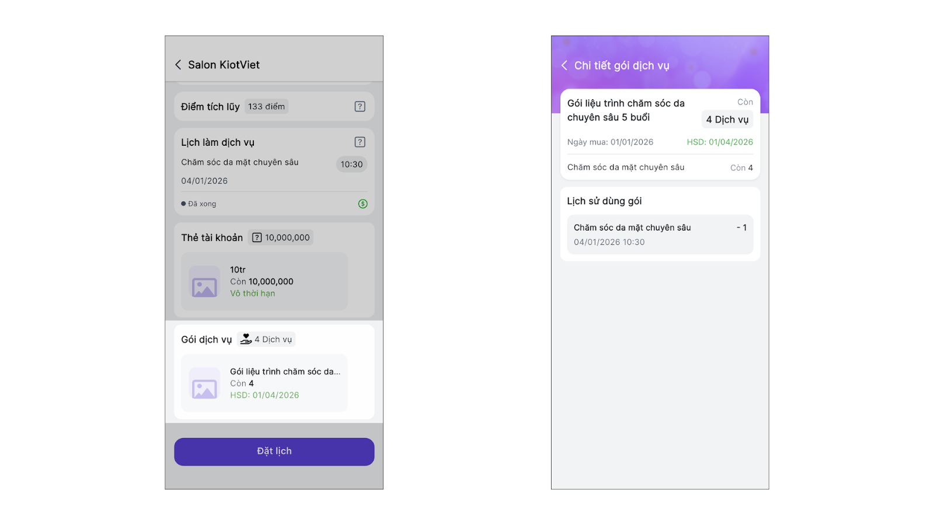Tap the Đã xong appointment status
Image resolution: width=934 pixels, height=525 pixels.
click(199, 204)
